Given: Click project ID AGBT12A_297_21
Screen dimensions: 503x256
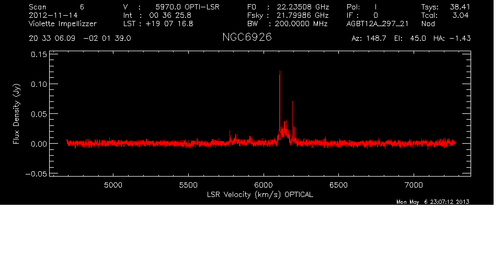Looking at the screenshot, I should (x=378, y=24).
